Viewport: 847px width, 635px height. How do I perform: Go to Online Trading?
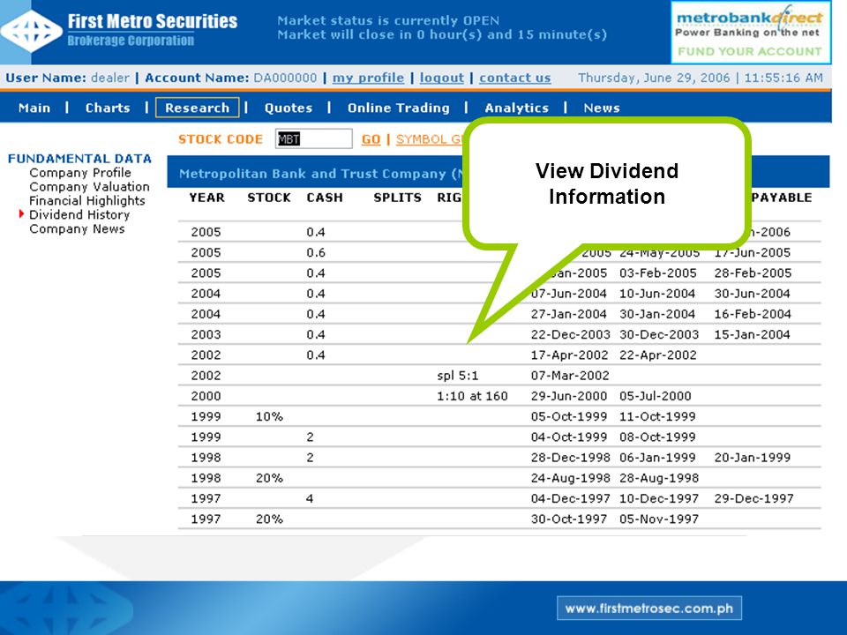[398, 108]
